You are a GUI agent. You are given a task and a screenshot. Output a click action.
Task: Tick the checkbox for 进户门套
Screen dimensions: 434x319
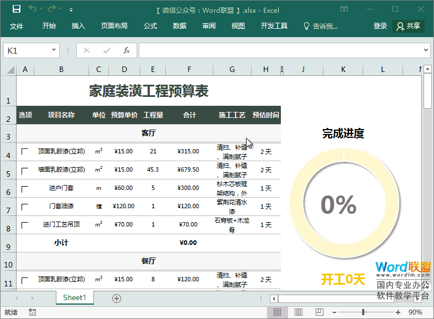25,189
